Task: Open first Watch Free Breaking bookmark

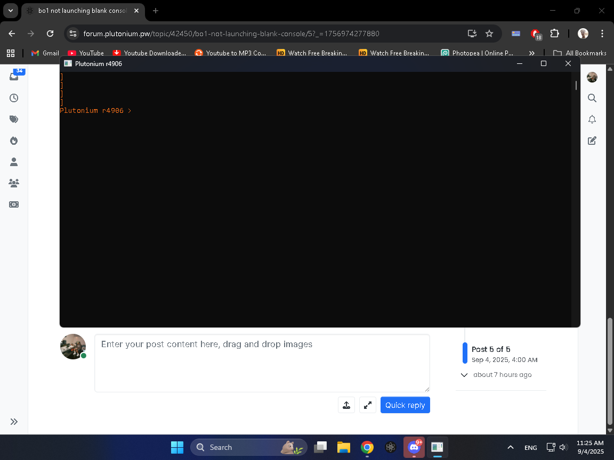Action: [x=312, y=53]
